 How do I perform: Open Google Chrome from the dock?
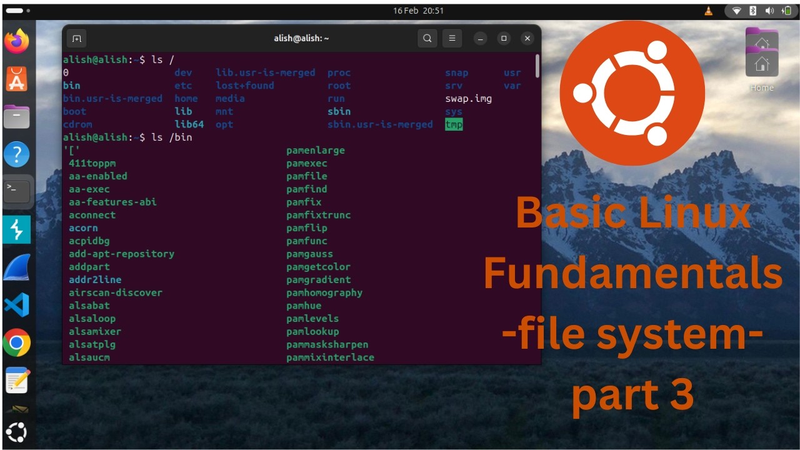pos(17,342)
